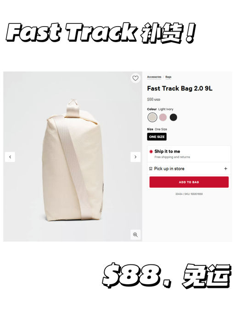Zoom product image with magnifier icon

[x=135, y=235]
